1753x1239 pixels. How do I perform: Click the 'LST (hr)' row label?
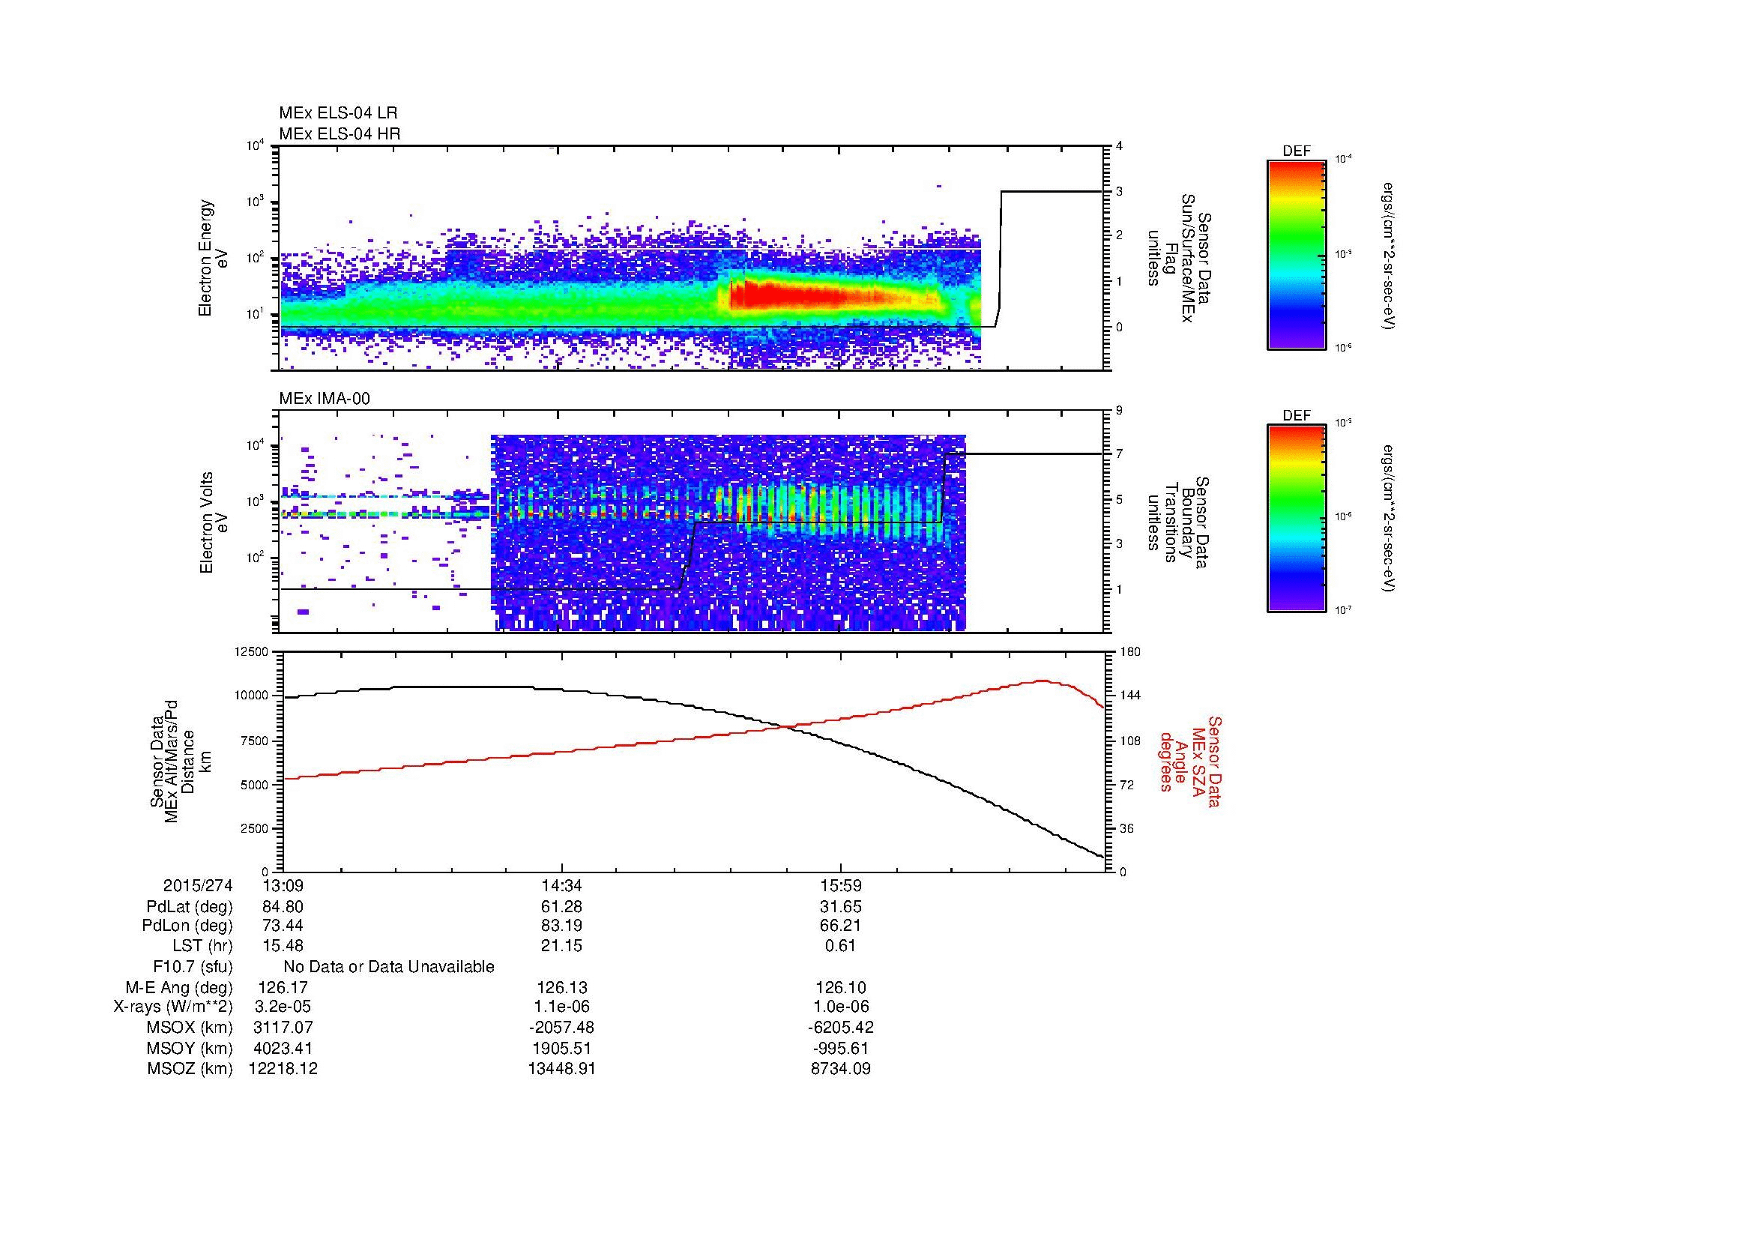tap(203, 946)
